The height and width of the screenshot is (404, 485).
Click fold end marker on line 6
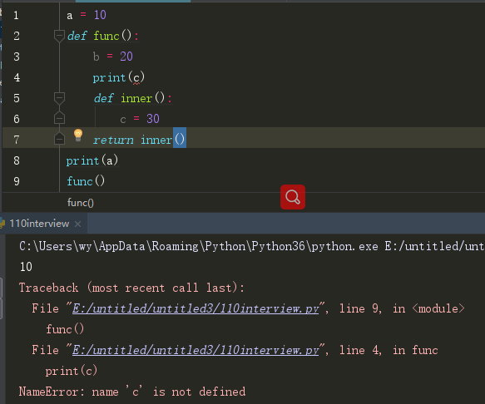click(x=59, y=118)
